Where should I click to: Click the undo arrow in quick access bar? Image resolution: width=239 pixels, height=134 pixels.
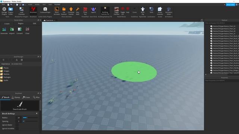[11, 5]
